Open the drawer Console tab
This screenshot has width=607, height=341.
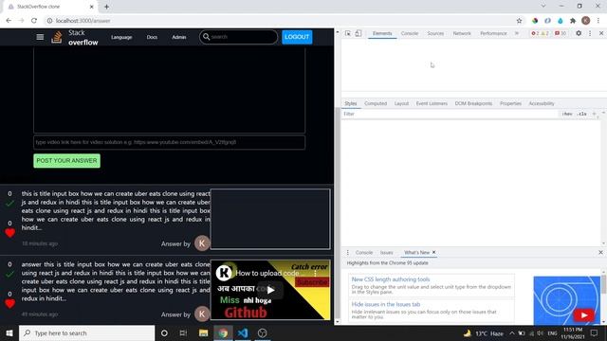click(x=364, y=253)
